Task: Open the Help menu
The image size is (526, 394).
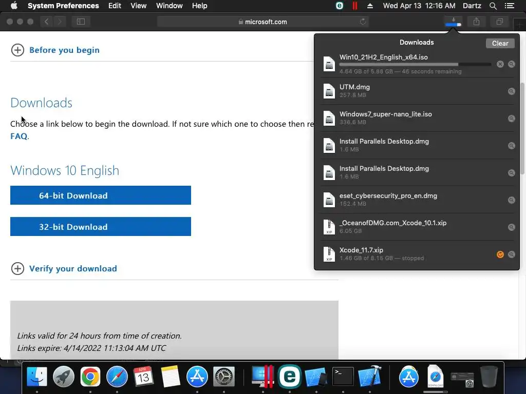Action: point(200,6)
